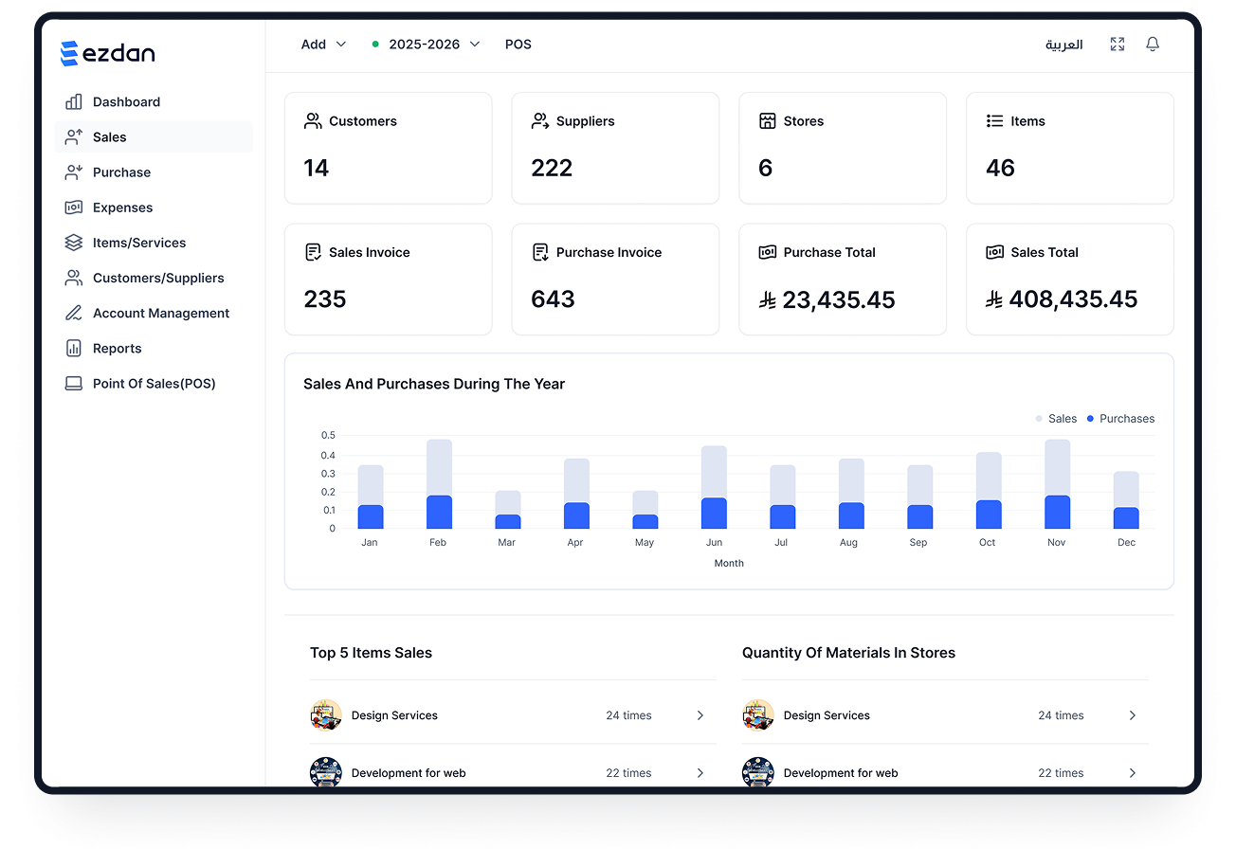Toggle Purchases series in chart legend
Image resolution: width=1236 pixels, height=867 pixels.
tap(1120, 419)
